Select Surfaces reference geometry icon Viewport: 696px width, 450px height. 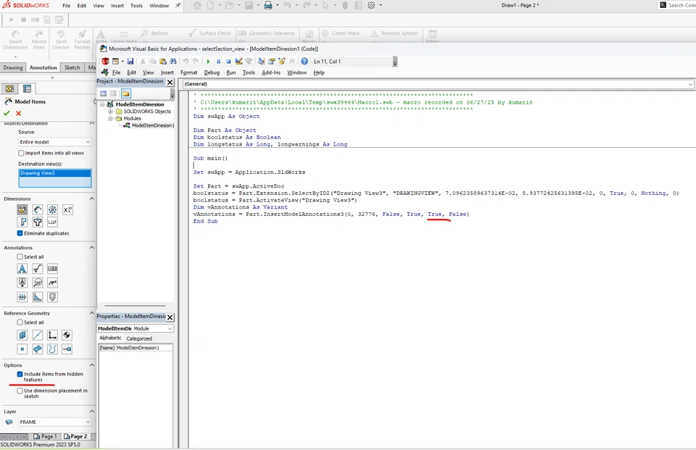click(37, 349)
